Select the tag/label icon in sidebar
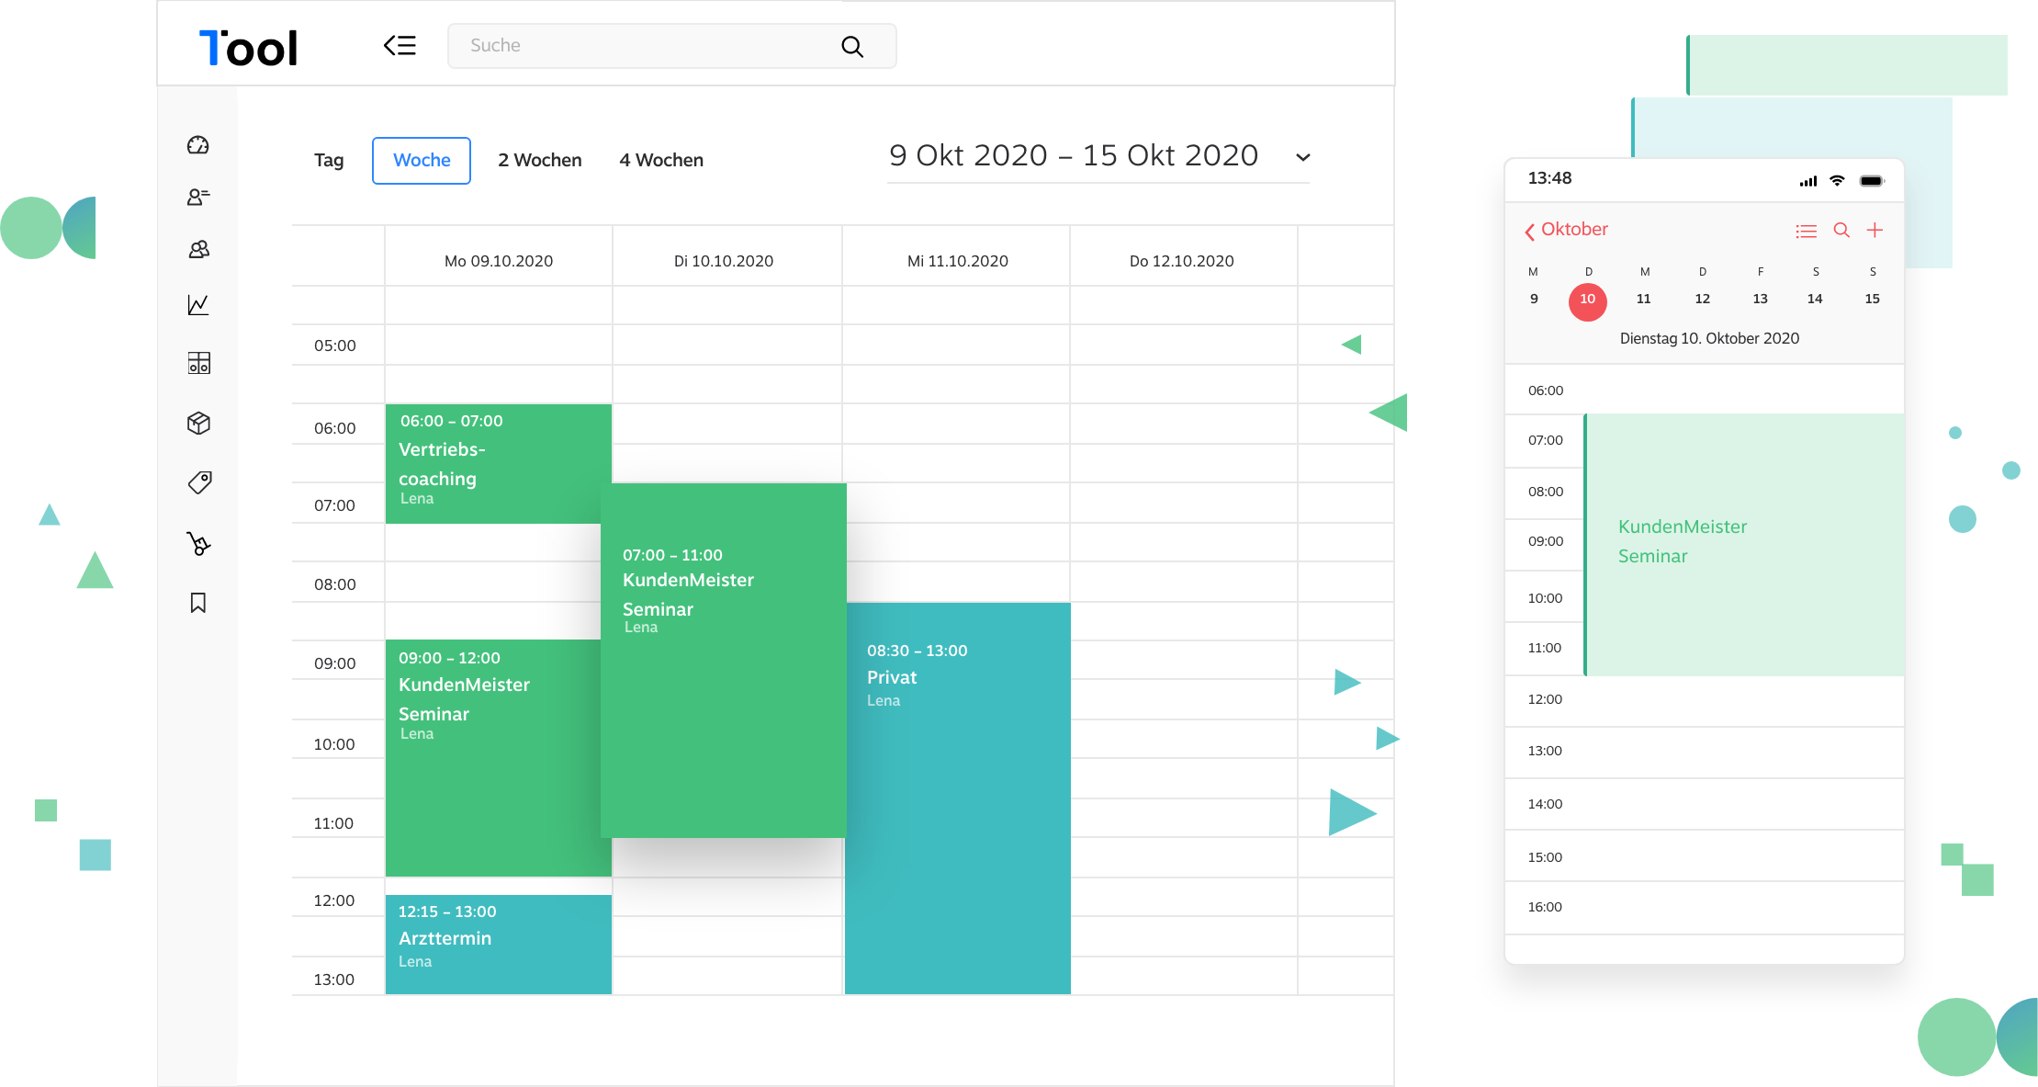The width and height of the screenshot is (2038, 1087). click(198, 482)
